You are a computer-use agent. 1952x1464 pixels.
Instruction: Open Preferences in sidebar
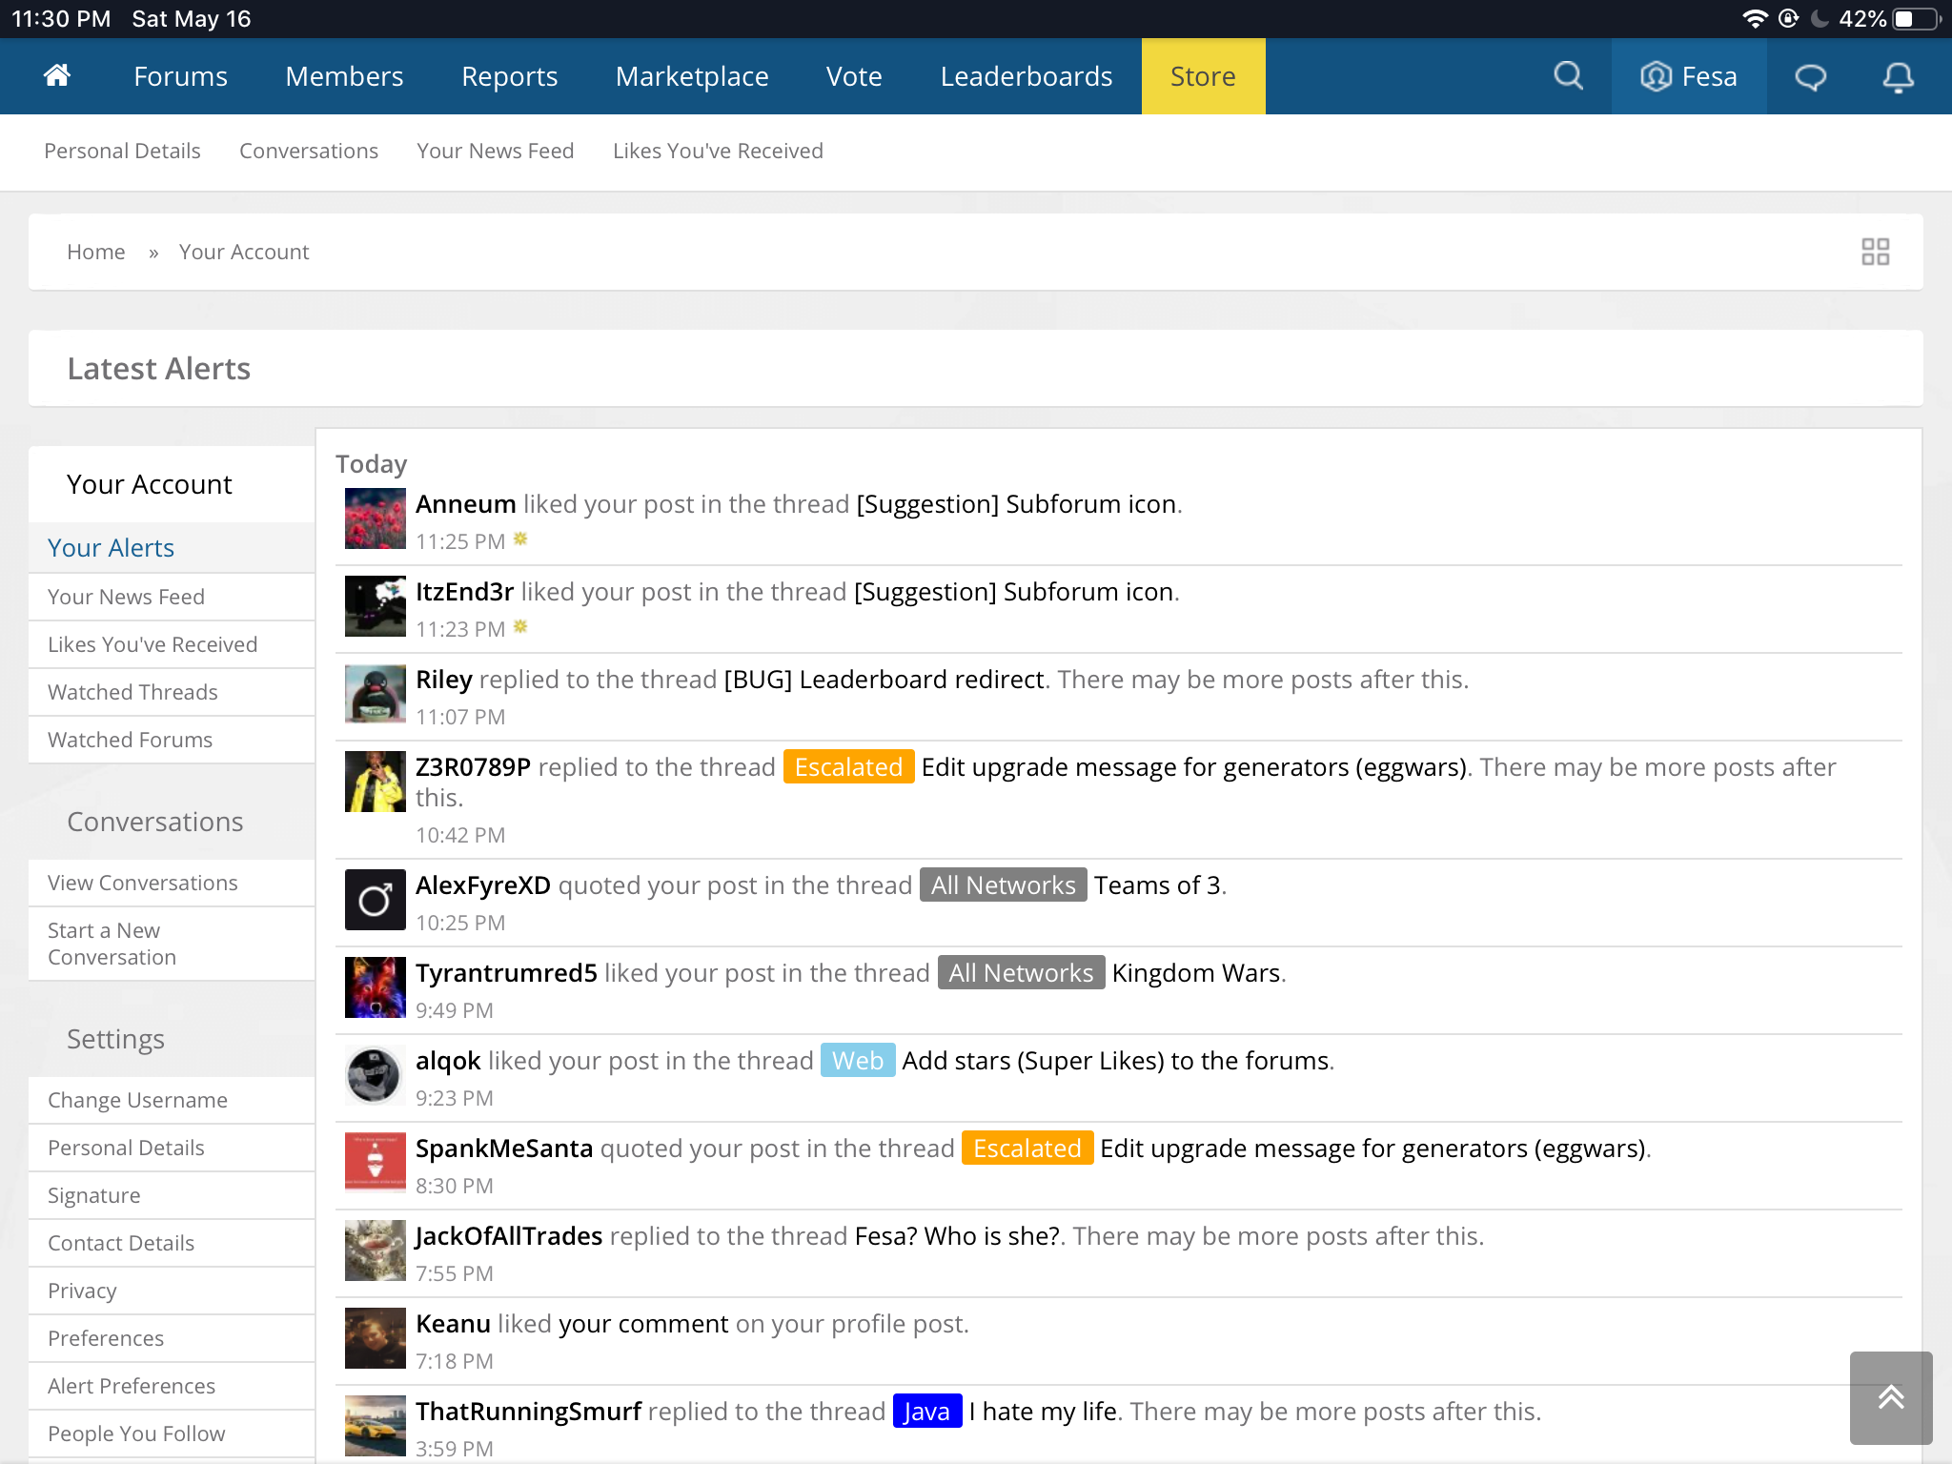tap(172, 1338)
